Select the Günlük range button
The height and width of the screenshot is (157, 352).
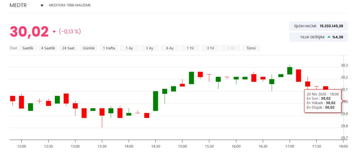tap(89, 48)
